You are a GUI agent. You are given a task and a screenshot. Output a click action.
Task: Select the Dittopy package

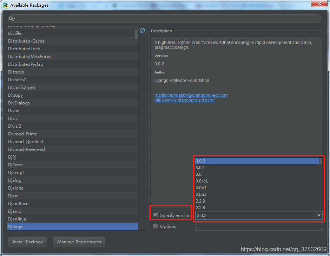pyautogui.click(x=73, y=95)
